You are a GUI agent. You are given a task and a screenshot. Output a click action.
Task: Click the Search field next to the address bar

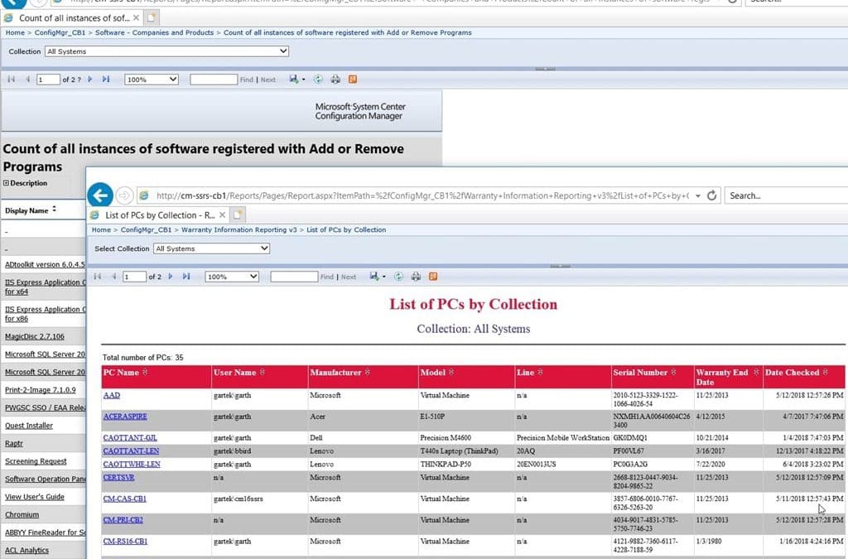(x=787, y=195)
